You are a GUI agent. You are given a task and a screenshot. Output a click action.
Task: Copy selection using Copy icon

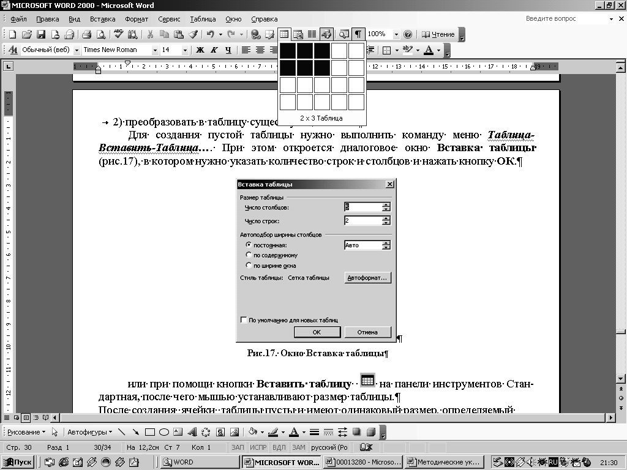[x=164, y=34]
